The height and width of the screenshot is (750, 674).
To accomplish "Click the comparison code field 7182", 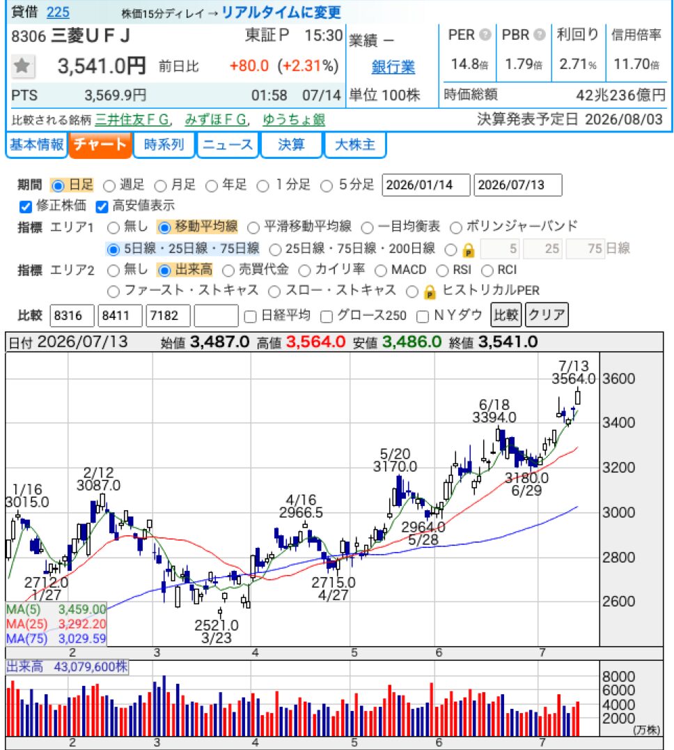I will [x=168, y=316].
